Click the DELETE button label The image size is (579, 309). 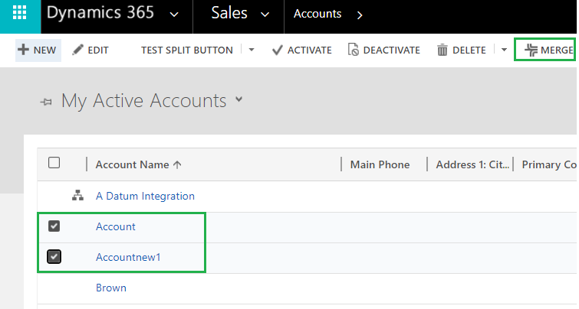[469, 50]
